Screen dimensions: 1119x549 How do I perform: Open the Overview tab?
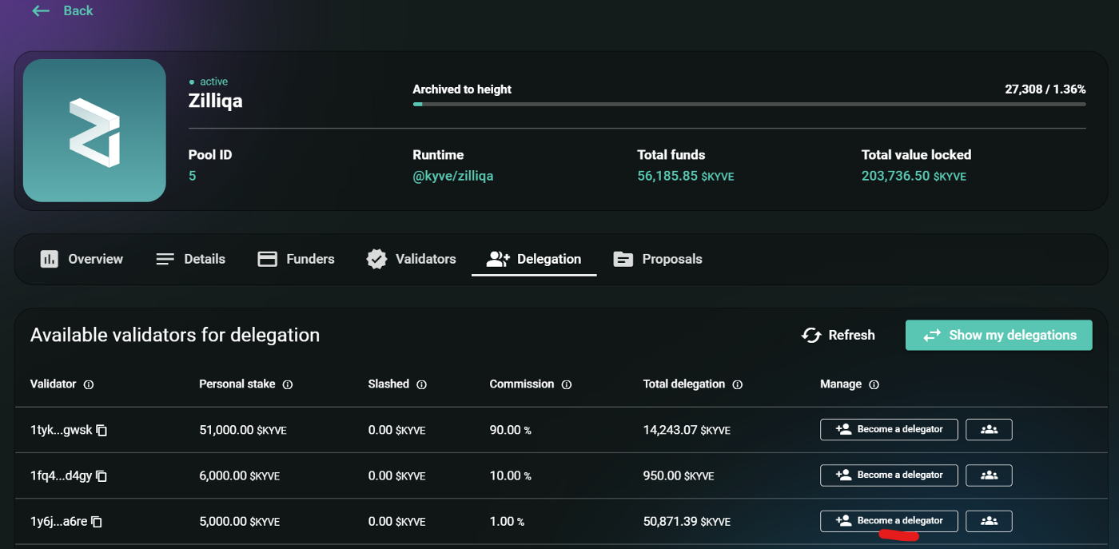point(82,259)
